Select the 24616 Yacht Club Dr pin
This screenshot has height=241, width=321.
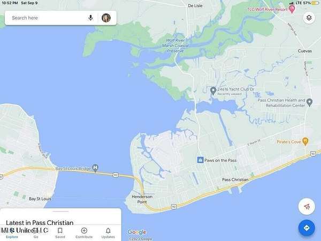[x=213, y=91]
